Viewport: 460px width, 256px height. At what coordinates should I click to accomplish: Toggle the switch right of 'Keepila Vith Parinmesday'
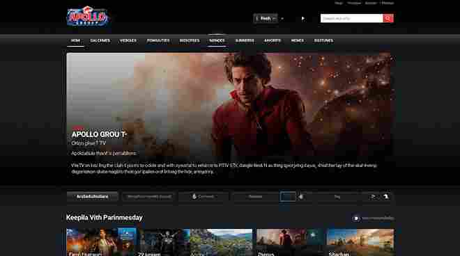coord(356,218)
